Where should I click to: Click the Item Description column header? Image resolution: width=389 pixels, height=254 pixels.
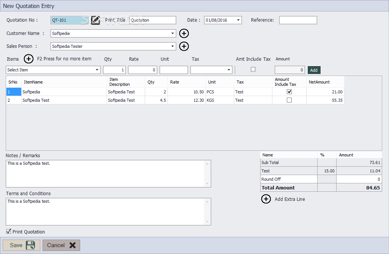(x=126, y=82)
